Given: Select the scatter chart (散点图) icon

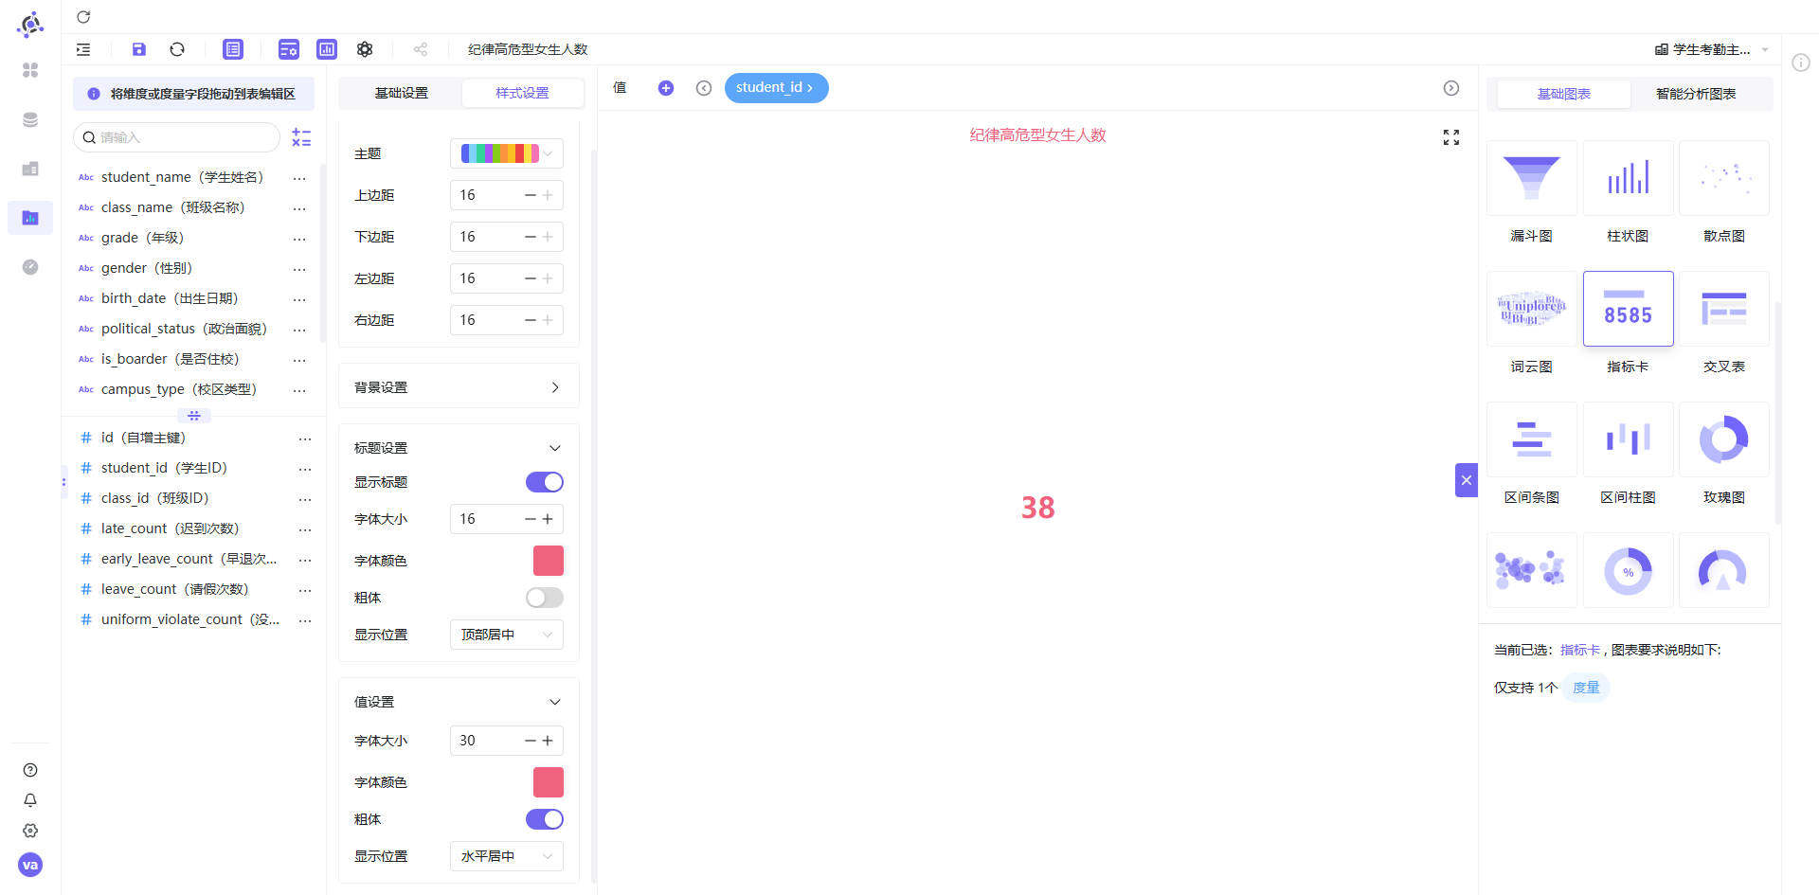Looking at the screenshot, I should point(1723,178).
